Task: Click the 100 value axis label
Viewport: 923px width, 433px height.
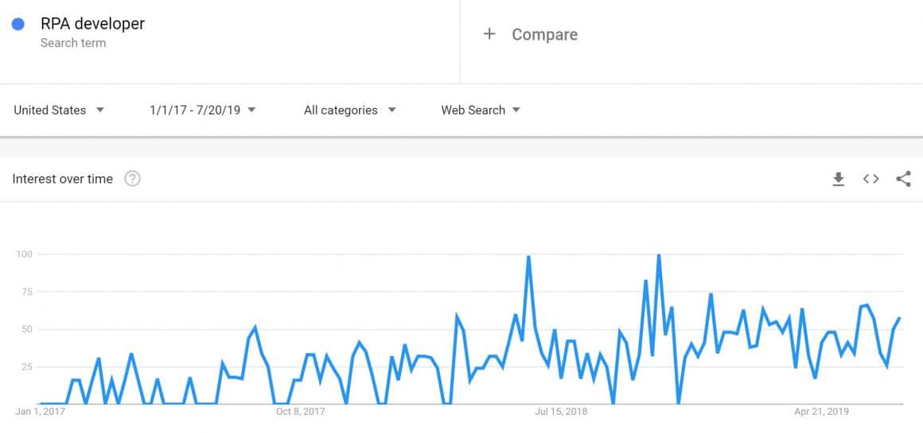Action: 24,254
